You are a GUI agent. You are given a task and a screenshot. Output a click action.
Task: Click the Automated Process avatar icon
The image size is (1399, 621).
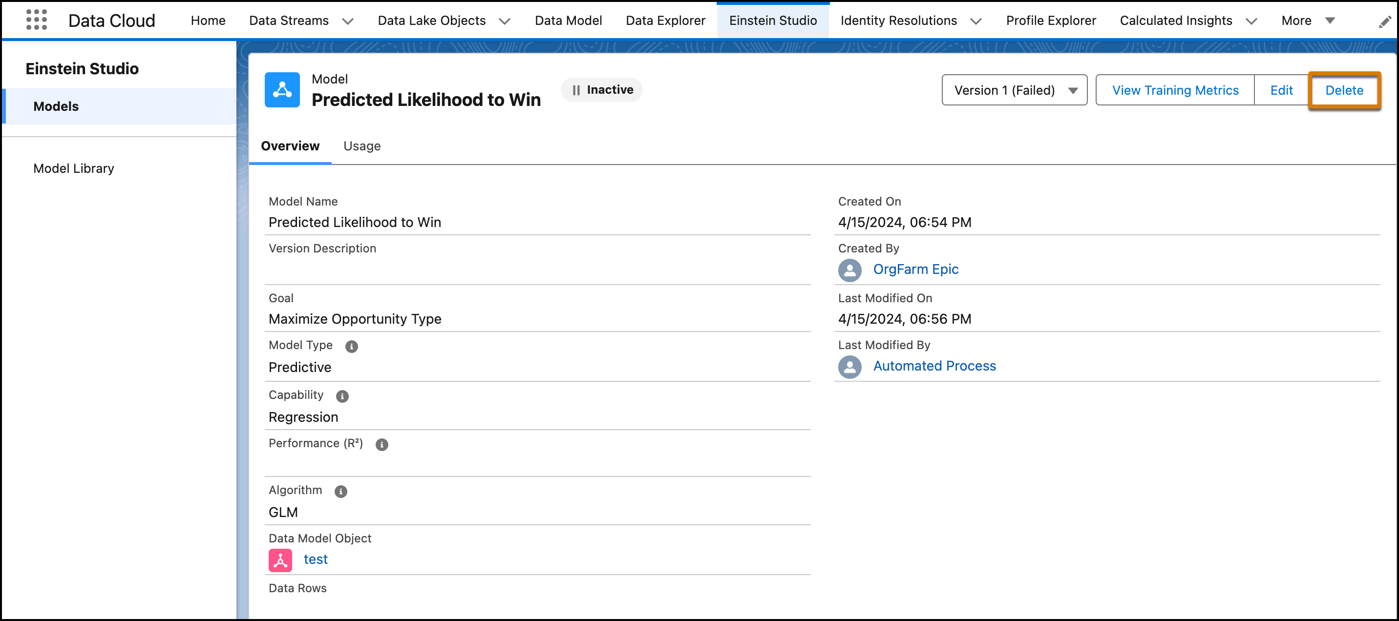tap(849, 367)
